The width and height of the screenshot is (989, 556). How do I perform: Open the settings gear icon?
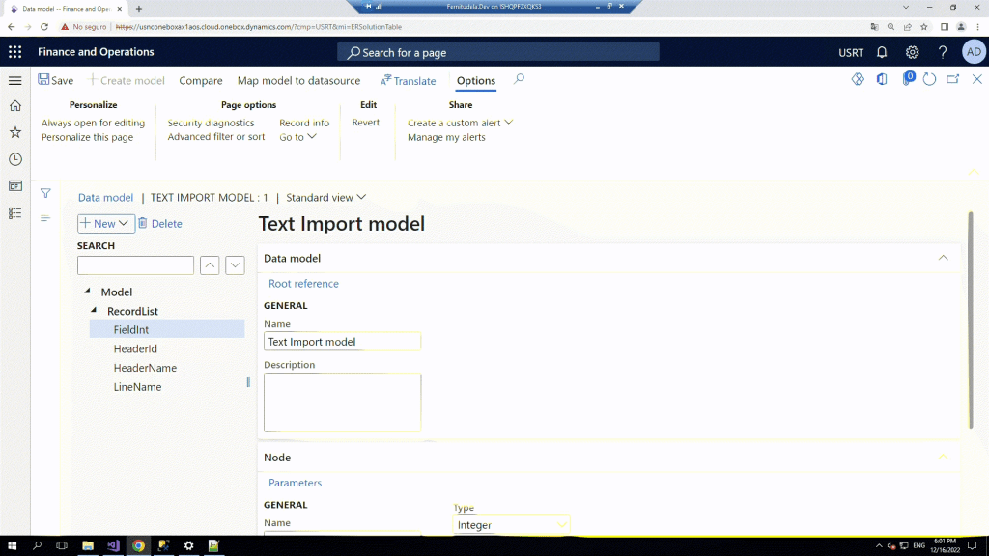pos(912,52)
